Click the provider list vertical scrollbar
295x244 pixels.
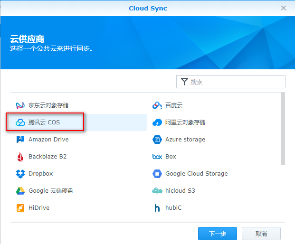[x=283, y=129]
